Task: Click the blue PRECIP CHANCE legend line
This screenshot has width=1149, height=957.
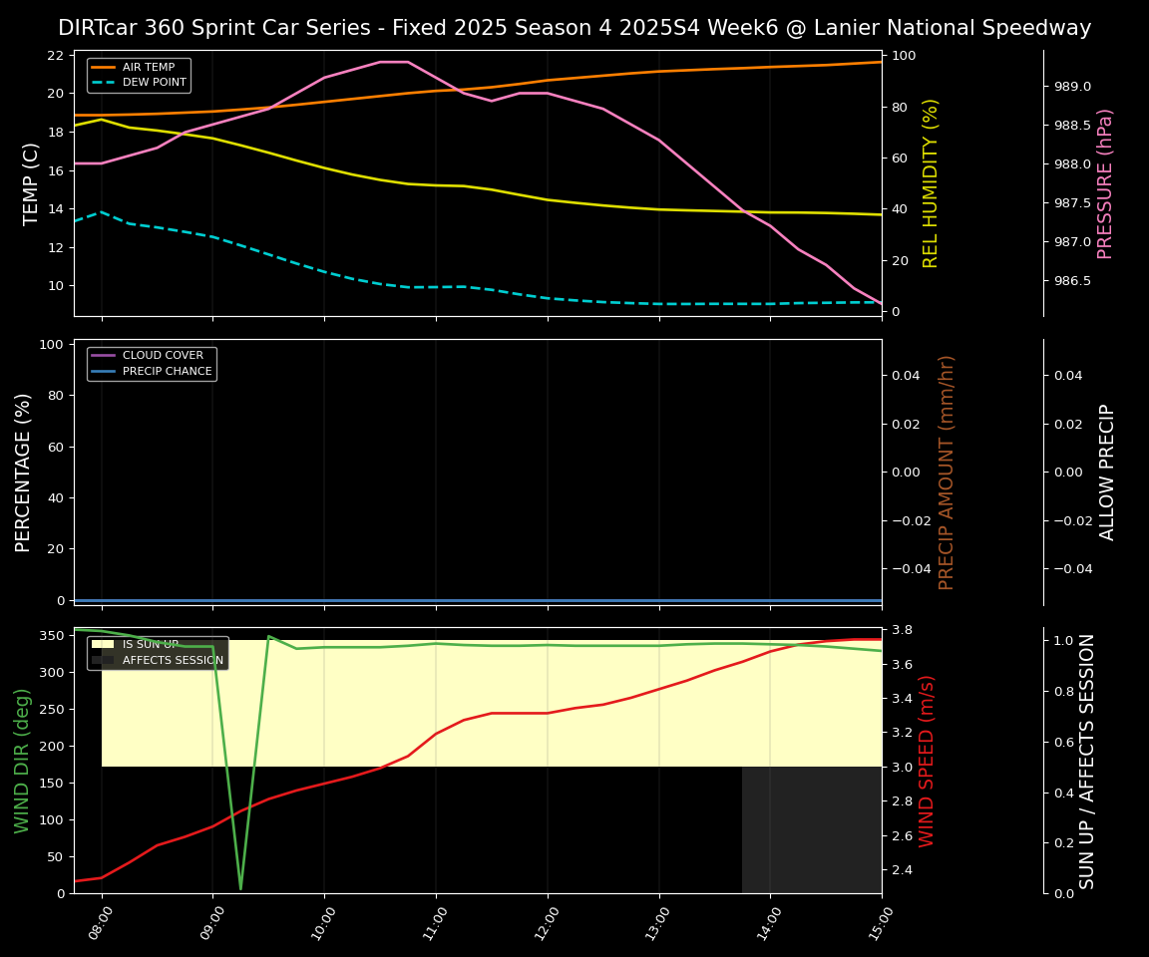Action: (104, 372)
